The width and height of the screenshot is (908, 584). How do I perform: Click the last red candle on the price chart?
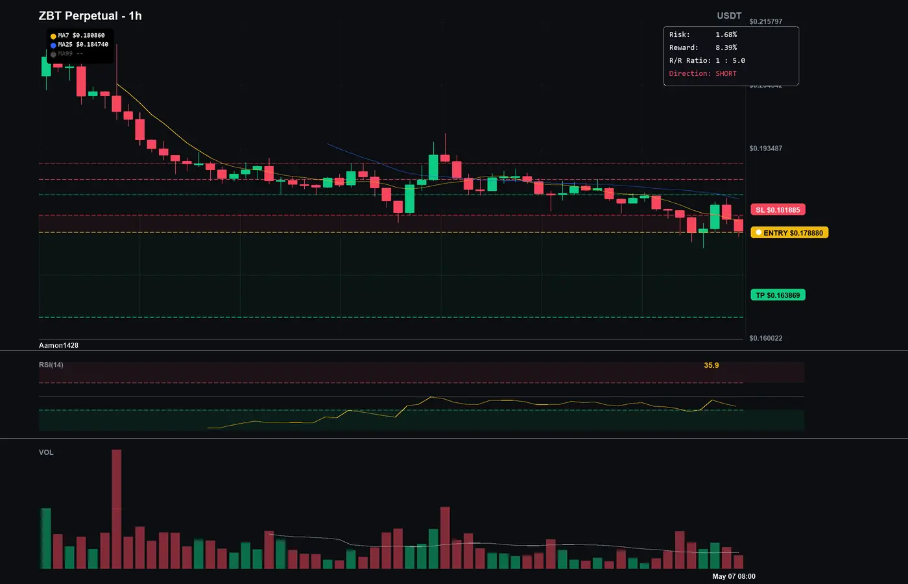pyautogui.click(x=739, y=226)
